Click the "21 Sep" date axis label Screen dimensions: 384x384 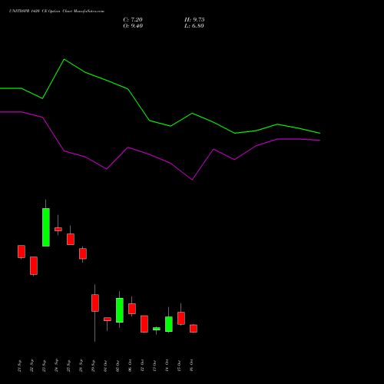19,366
